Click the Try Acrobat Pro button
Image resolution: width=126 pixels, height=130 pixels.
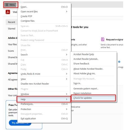point(20,123)
